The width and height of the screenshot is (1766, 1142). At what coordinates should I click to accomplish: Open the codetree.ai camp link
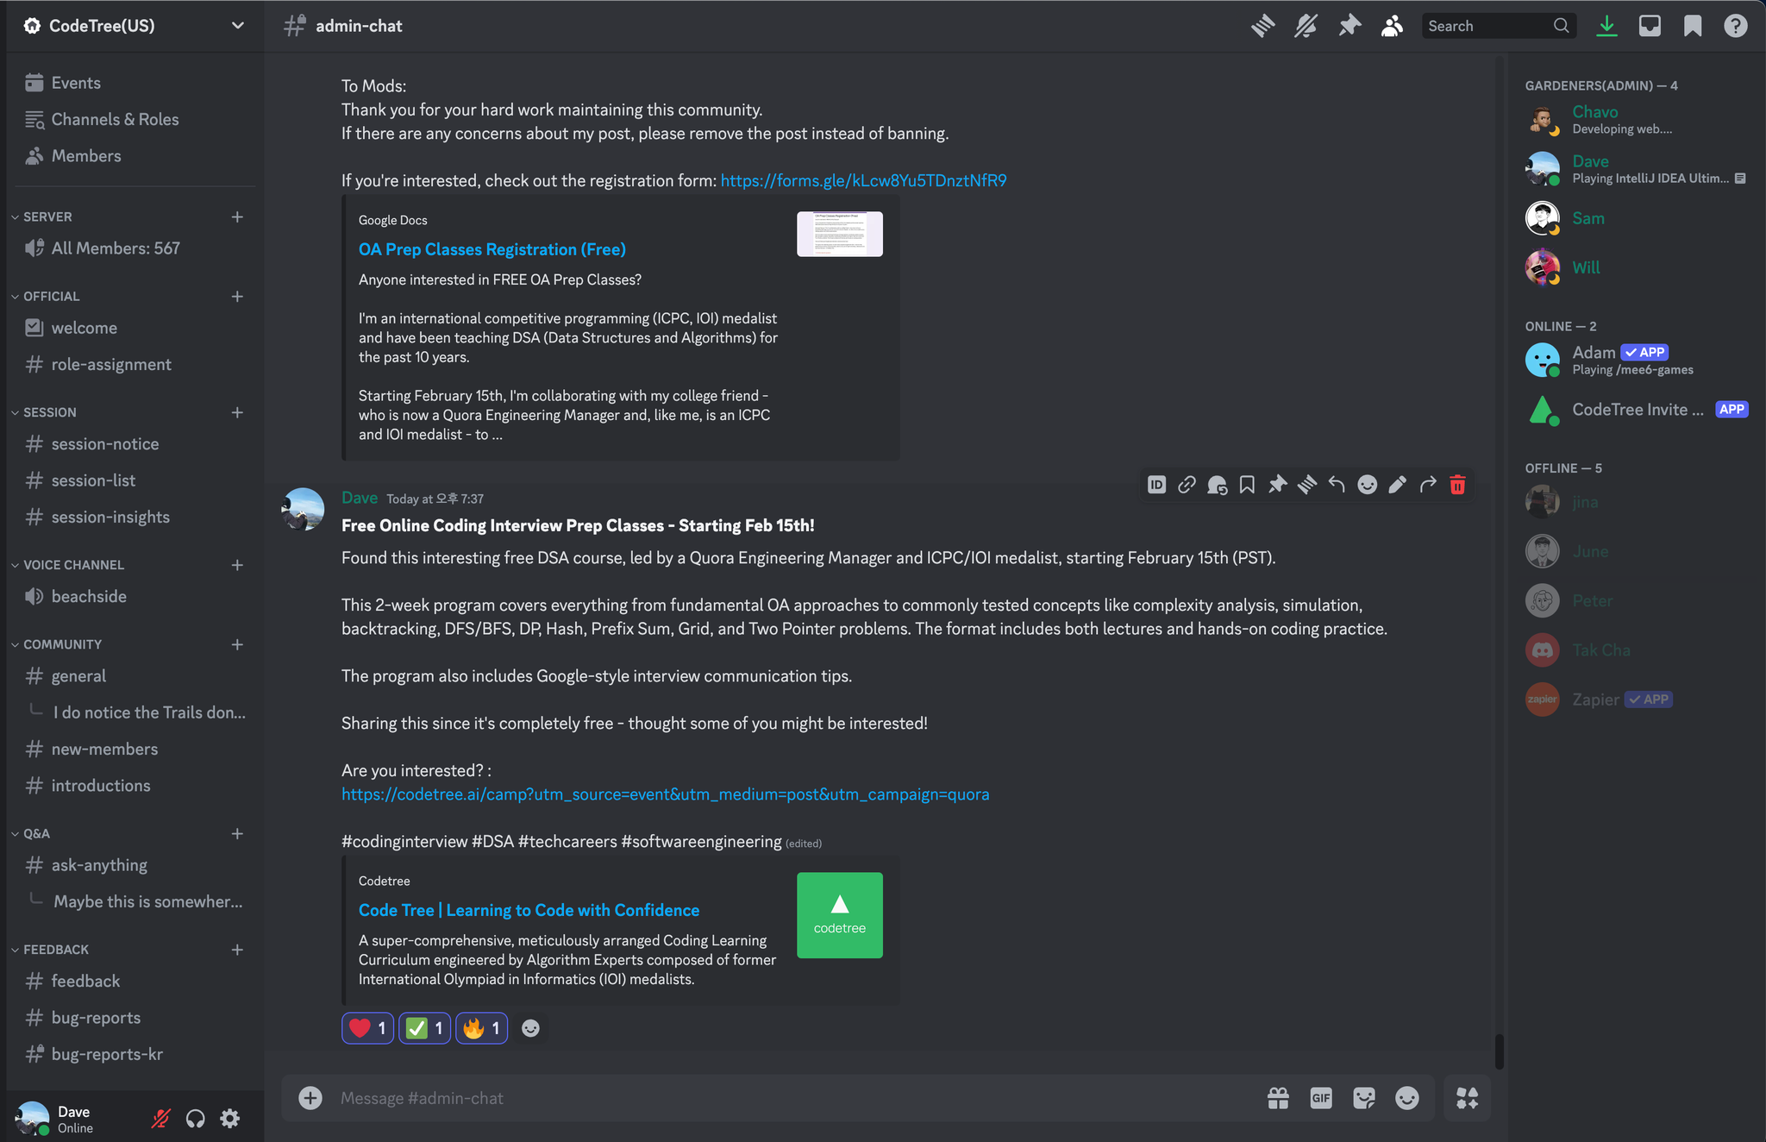tap(665, 794)
